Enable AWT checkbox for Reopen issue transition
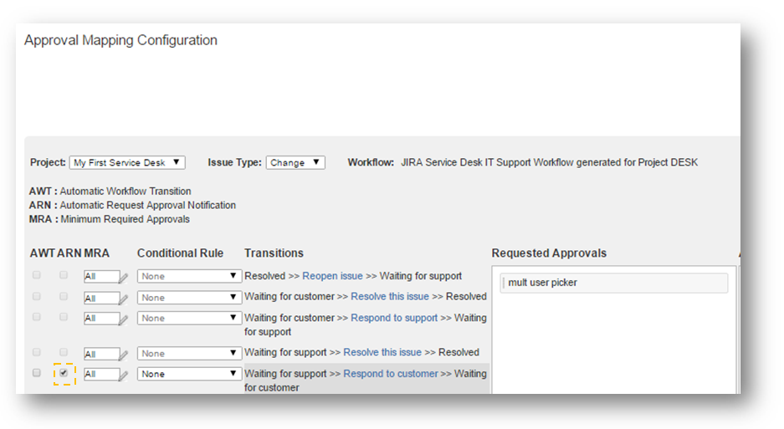The width and height of the screenshot is (784, 429). point(36,275)
